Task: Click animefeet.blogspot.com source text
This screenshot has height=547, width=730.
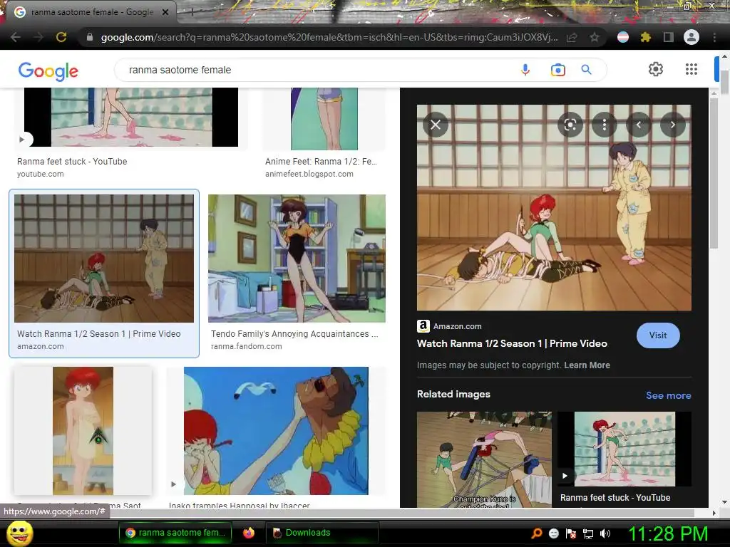Action: tap(309, 174)
